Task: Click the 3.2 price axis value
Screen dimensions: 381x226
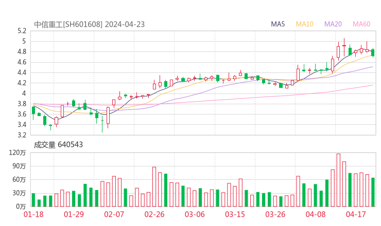Action: pyautogui.click(x=22, y=135)
